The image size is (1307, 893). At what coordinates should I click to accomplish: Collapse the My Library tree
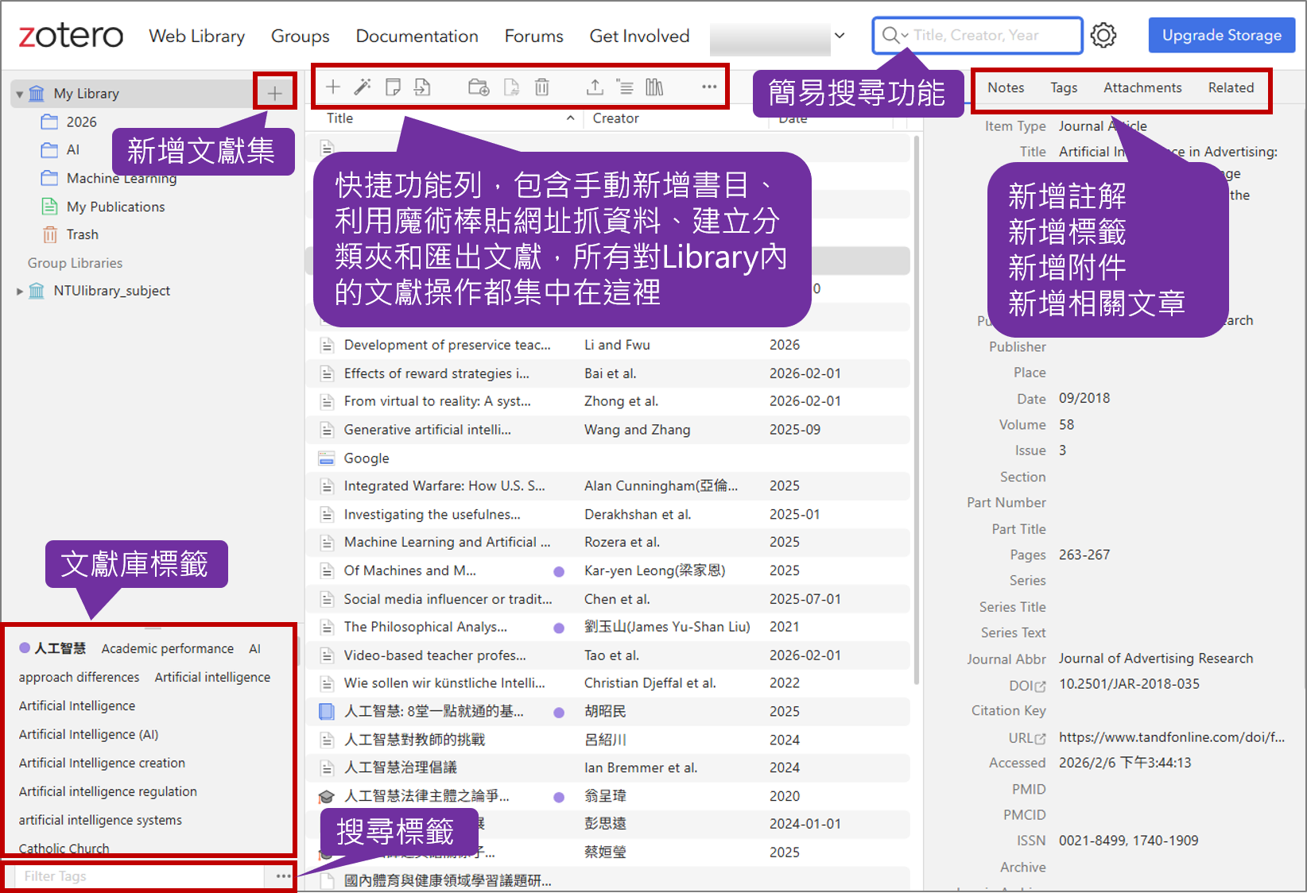pyautogui.click(x=20, y=94)
